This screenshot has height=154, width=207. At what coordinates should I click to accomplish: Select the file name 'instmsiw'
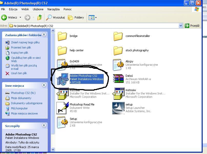click(x=131, y=90)
